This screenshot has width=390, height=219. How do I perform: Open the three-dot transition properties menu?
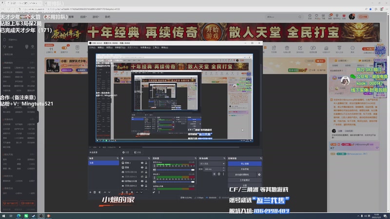point(223,174)
